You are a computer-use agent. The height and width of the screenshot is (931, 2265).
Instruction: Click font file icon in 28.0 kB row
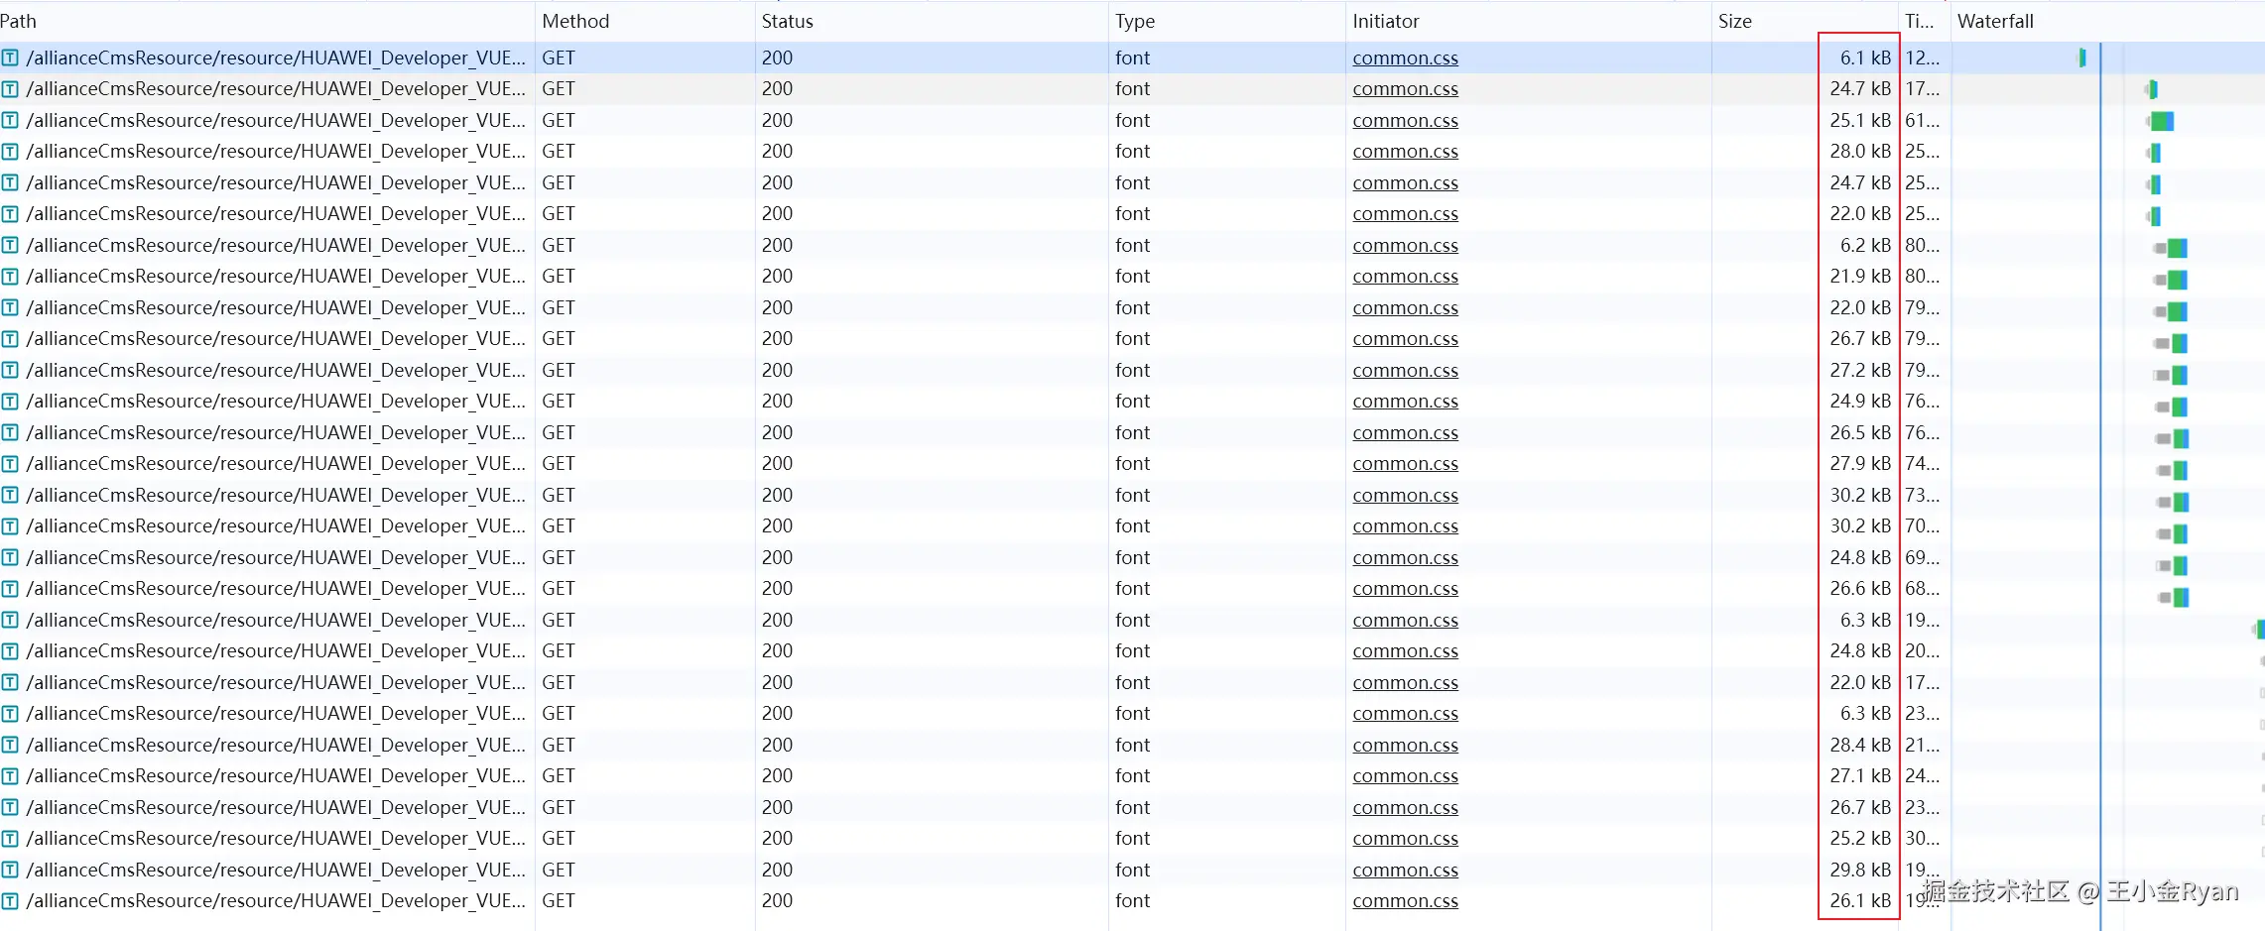tap(10, 152)
